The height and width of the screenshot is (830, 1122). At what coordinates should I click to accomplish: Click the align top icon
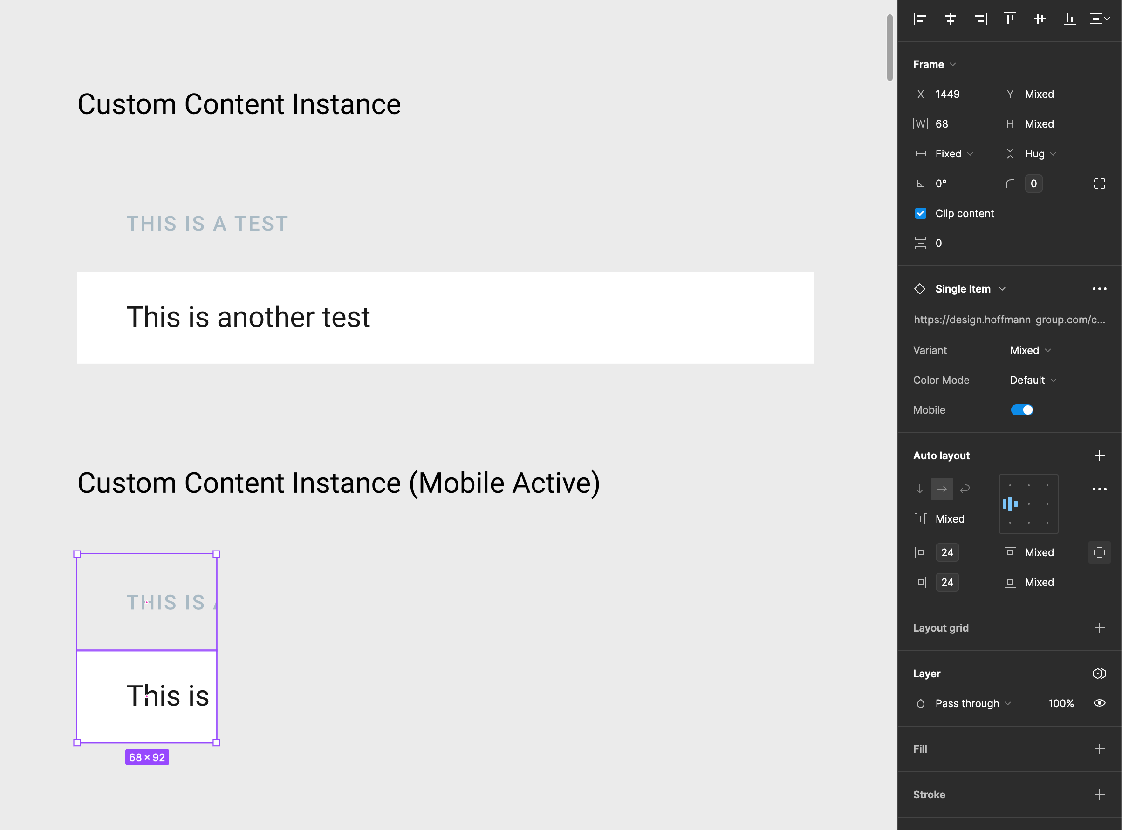click(x=1009, y=19)
